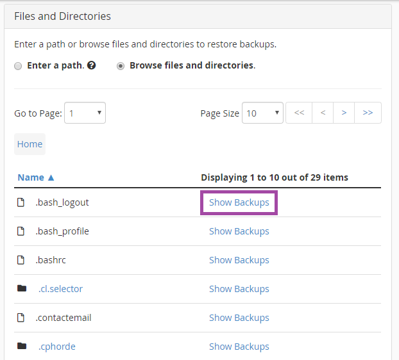
Task: Open the .cl.selector directory
Action: point(60,289)
